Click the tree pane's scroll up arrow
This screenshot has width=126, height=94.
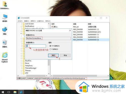[49, 24]
